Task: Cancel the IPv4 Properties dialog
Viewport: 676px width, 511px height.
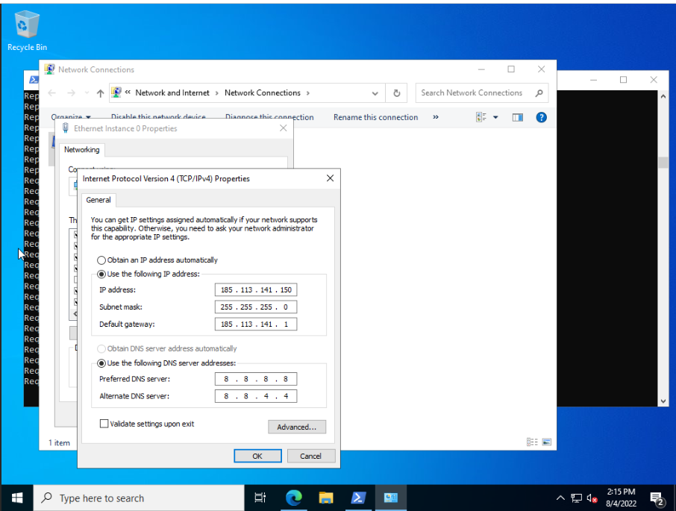Action: [311, 456]
